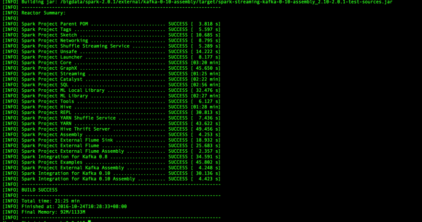422x222 pixels.
Task: Select the 'Spark Project Launcher' line
Action: (111, 57)
